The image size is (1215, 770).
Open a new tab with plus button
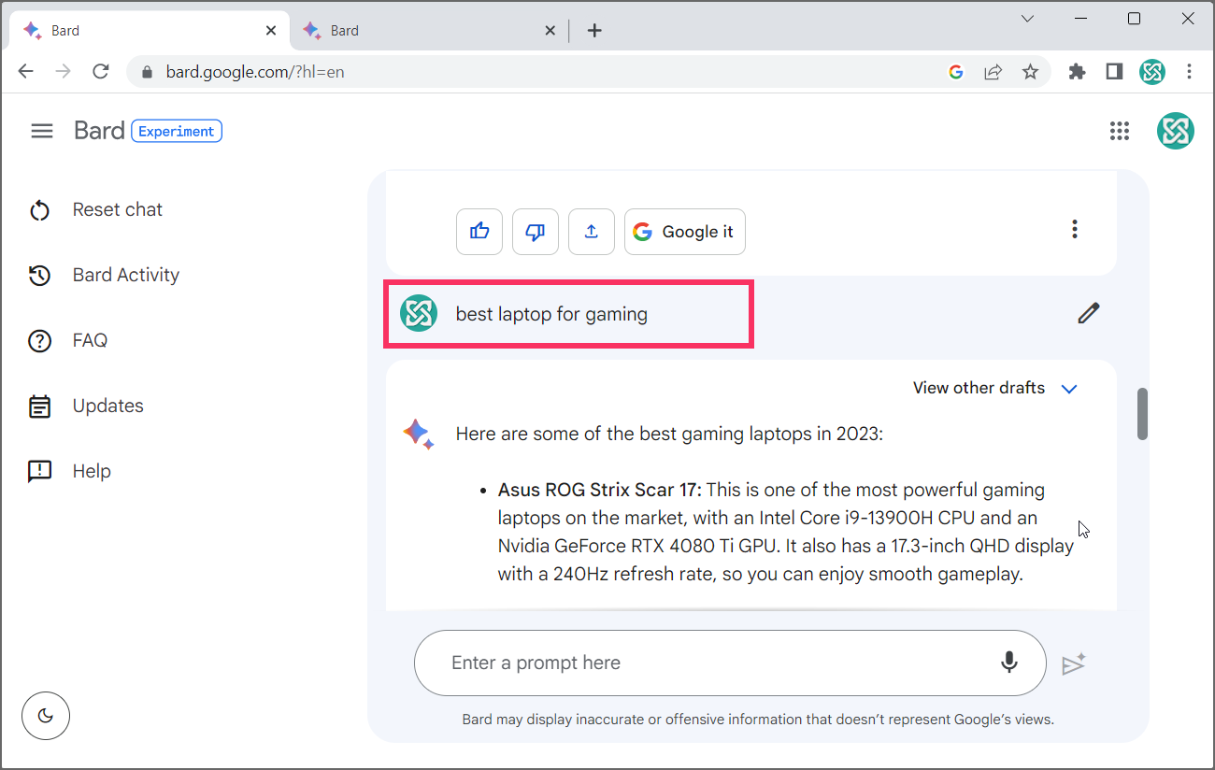point(594,31)
